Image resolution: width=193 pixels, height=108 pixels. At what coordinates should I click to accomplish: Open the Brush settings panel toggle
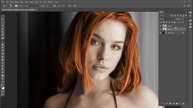pyautogui.click(x=16, y=6)
